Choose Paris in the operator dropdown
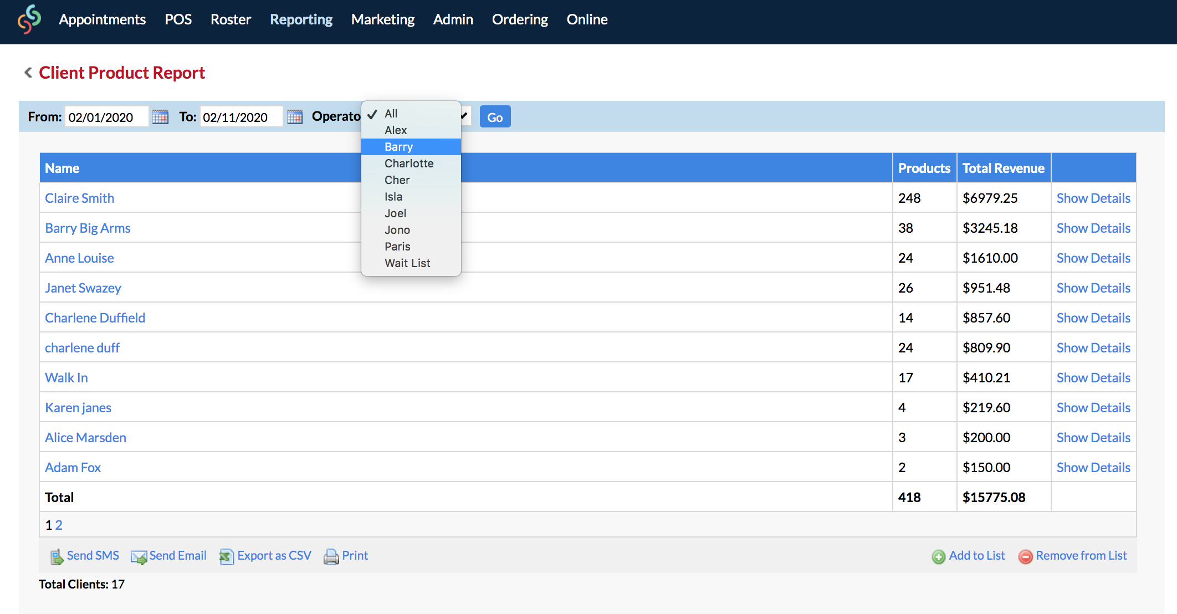1177x614 pixels. coord(411,247)
